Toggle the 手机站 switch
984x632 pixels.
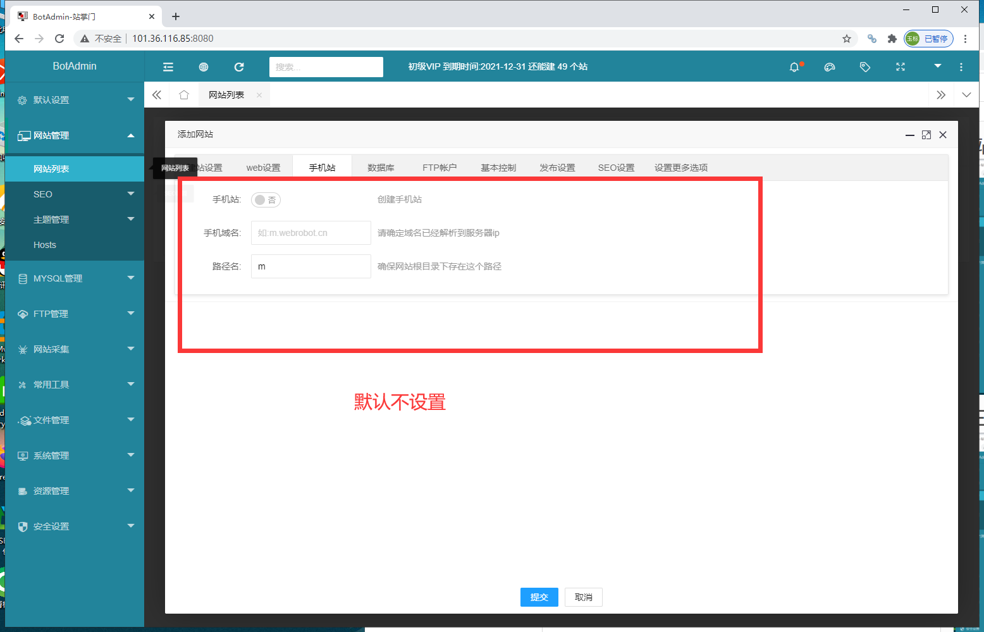[266, 200]
